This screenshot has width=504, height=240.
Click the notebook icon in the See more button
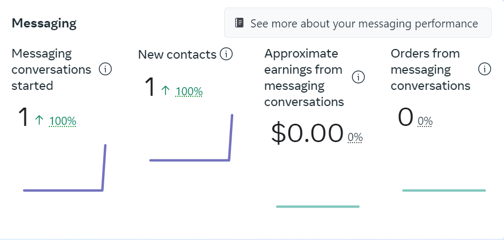(240, 23)
